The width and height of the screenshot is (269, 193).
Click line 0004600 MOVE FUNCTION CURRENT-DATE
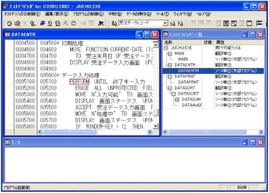[x=111, y=50]
